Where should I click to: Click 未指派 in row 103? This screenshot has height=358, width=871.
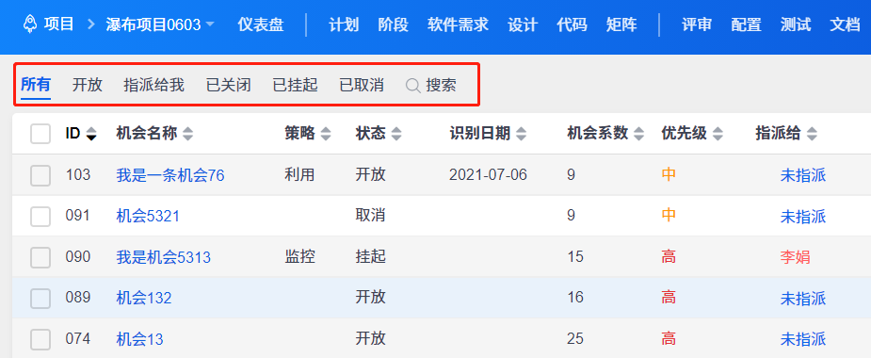click(803, 175)
